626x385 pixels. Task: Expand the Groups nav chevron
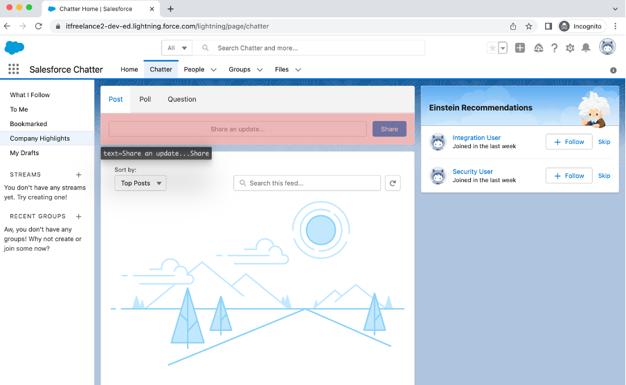(x=260, y=69)
